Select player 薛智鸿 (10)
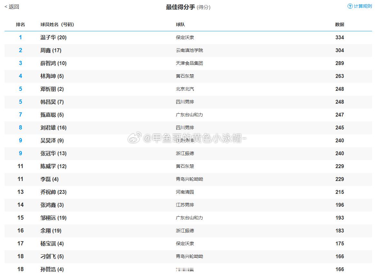The height and width of the screenshot is (275, 375). point(53,63)
